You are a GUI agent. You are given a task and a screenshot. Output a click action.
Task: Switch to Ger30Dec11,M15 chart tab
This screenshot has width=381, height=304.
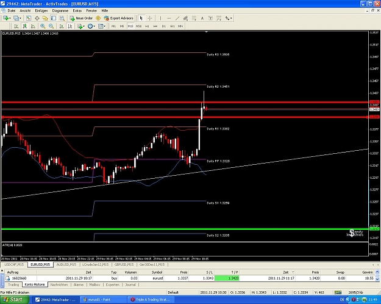click(x=152, y=264)
